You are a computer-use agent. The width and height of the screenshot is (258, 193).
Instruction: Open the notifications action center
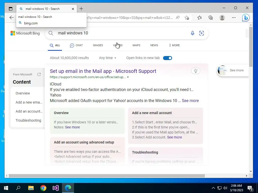pyautogui.click(x=250, y=188)
